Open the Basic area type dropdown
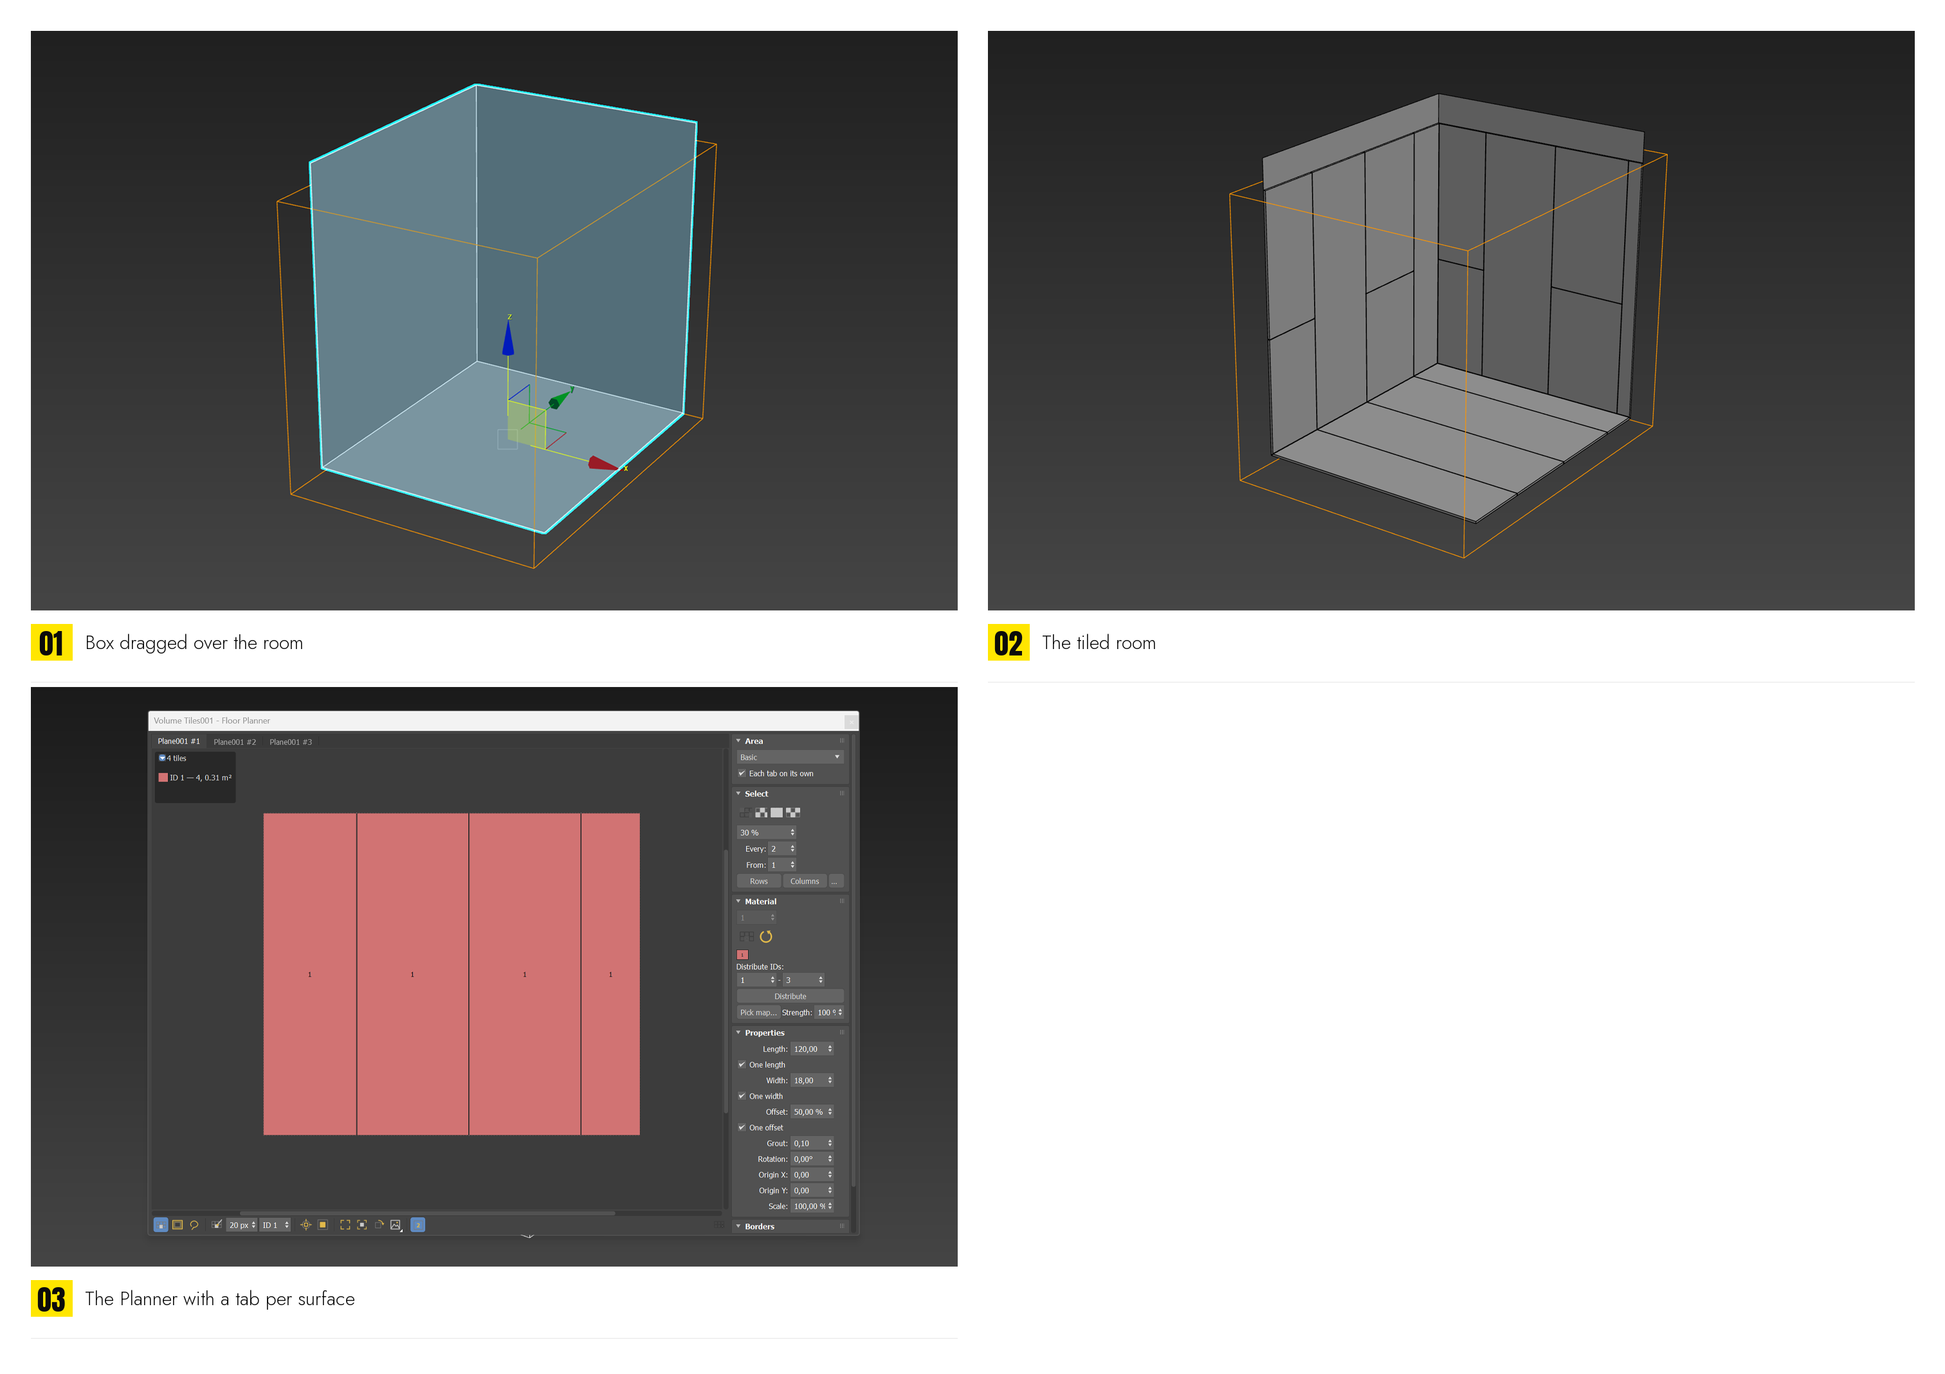 790,757
